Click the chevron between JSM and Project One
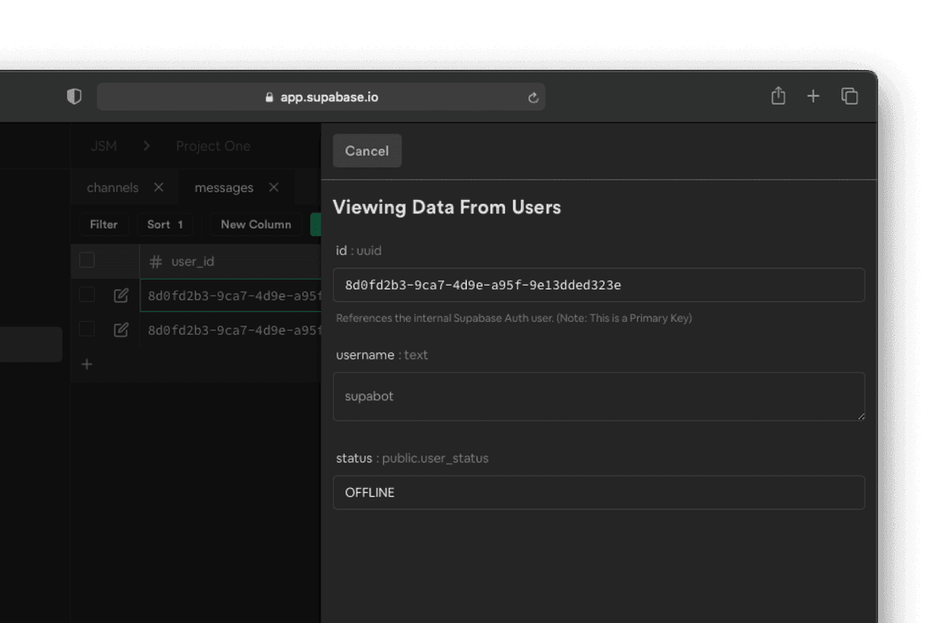 coord(146,146)
